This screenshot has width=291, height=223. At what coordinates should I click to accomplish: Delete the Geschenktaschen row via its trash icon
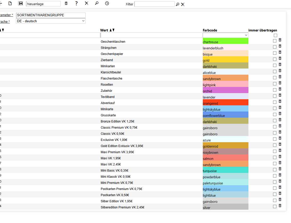pyautogui.click(x=280, y=40)
